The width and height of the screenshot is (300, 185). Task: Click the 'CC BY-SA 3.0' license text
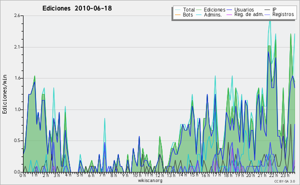(284, 181)
